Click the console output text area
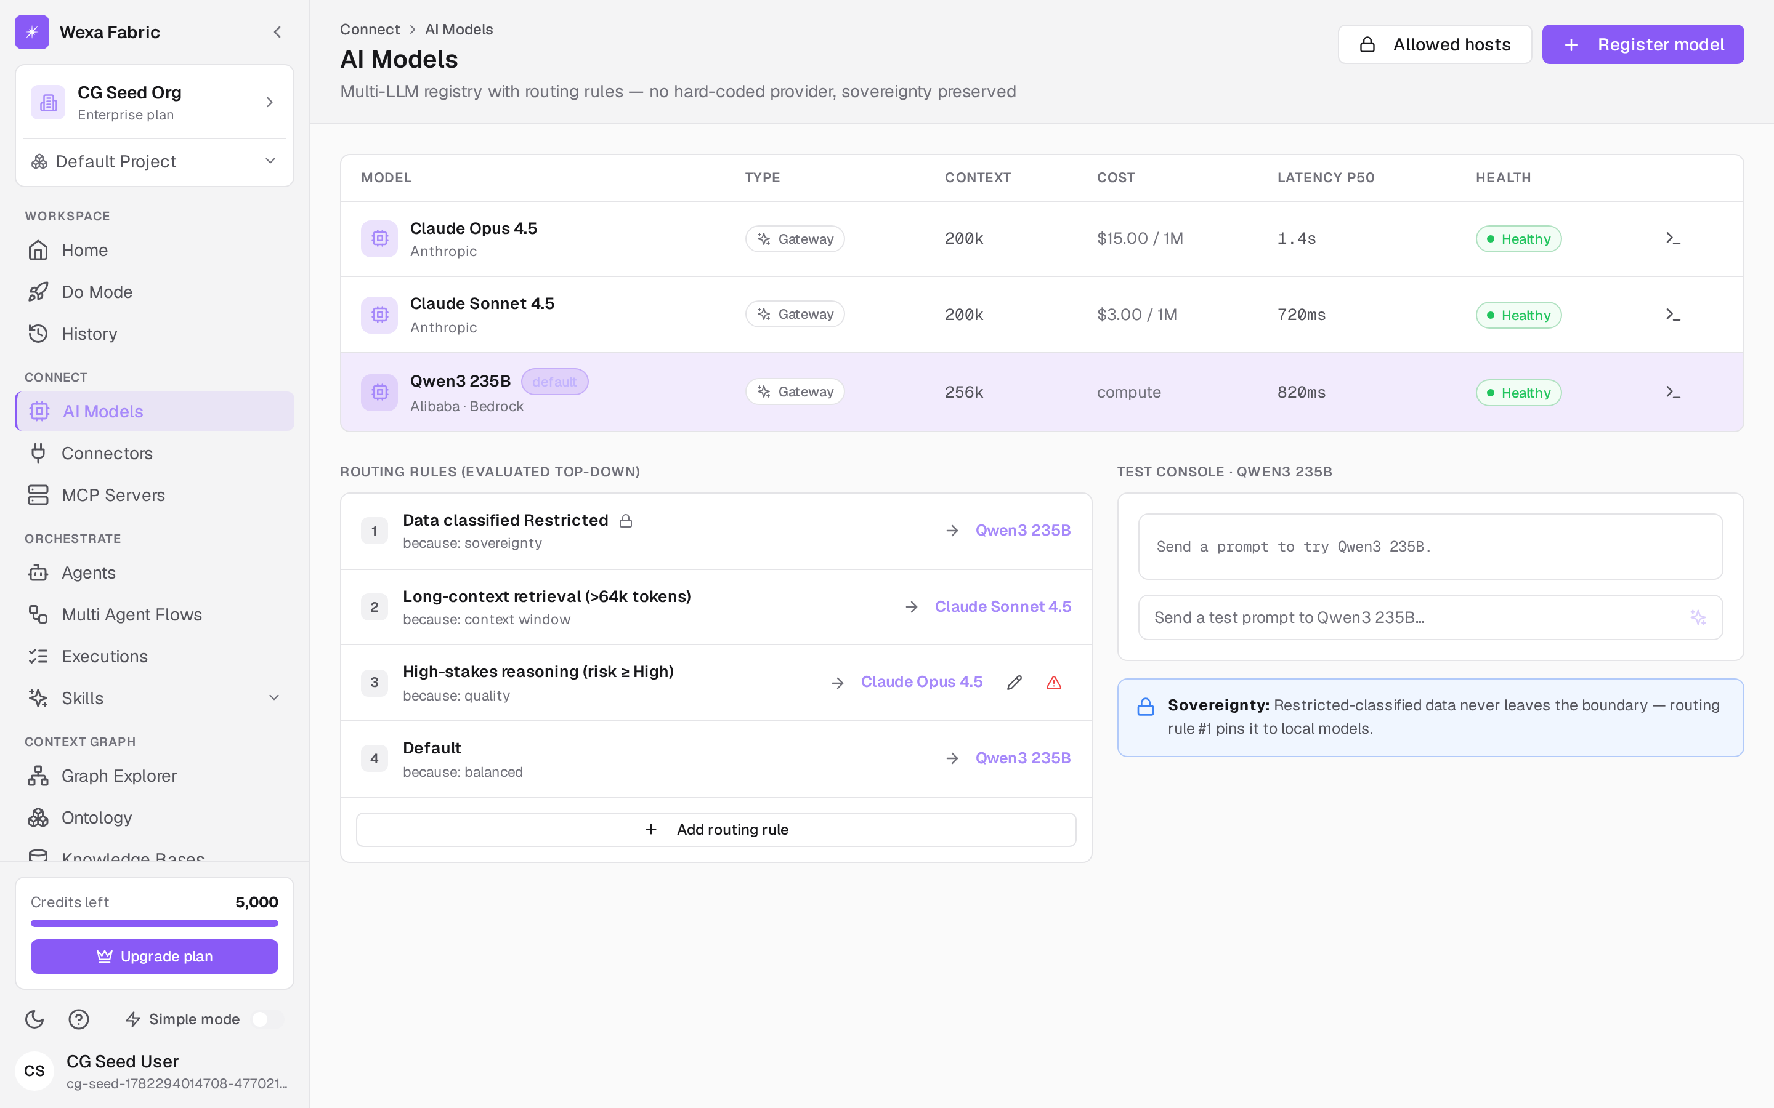 pos(1430,547)
